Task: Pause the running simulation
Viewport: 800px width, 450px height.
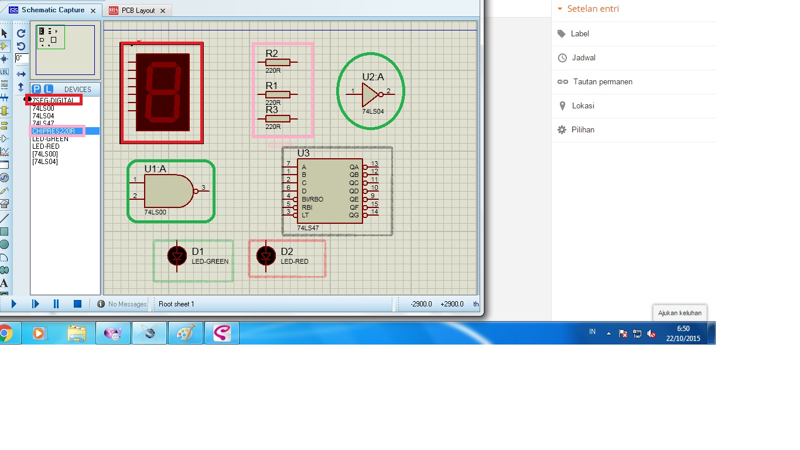Action: (x=56, y=304)
